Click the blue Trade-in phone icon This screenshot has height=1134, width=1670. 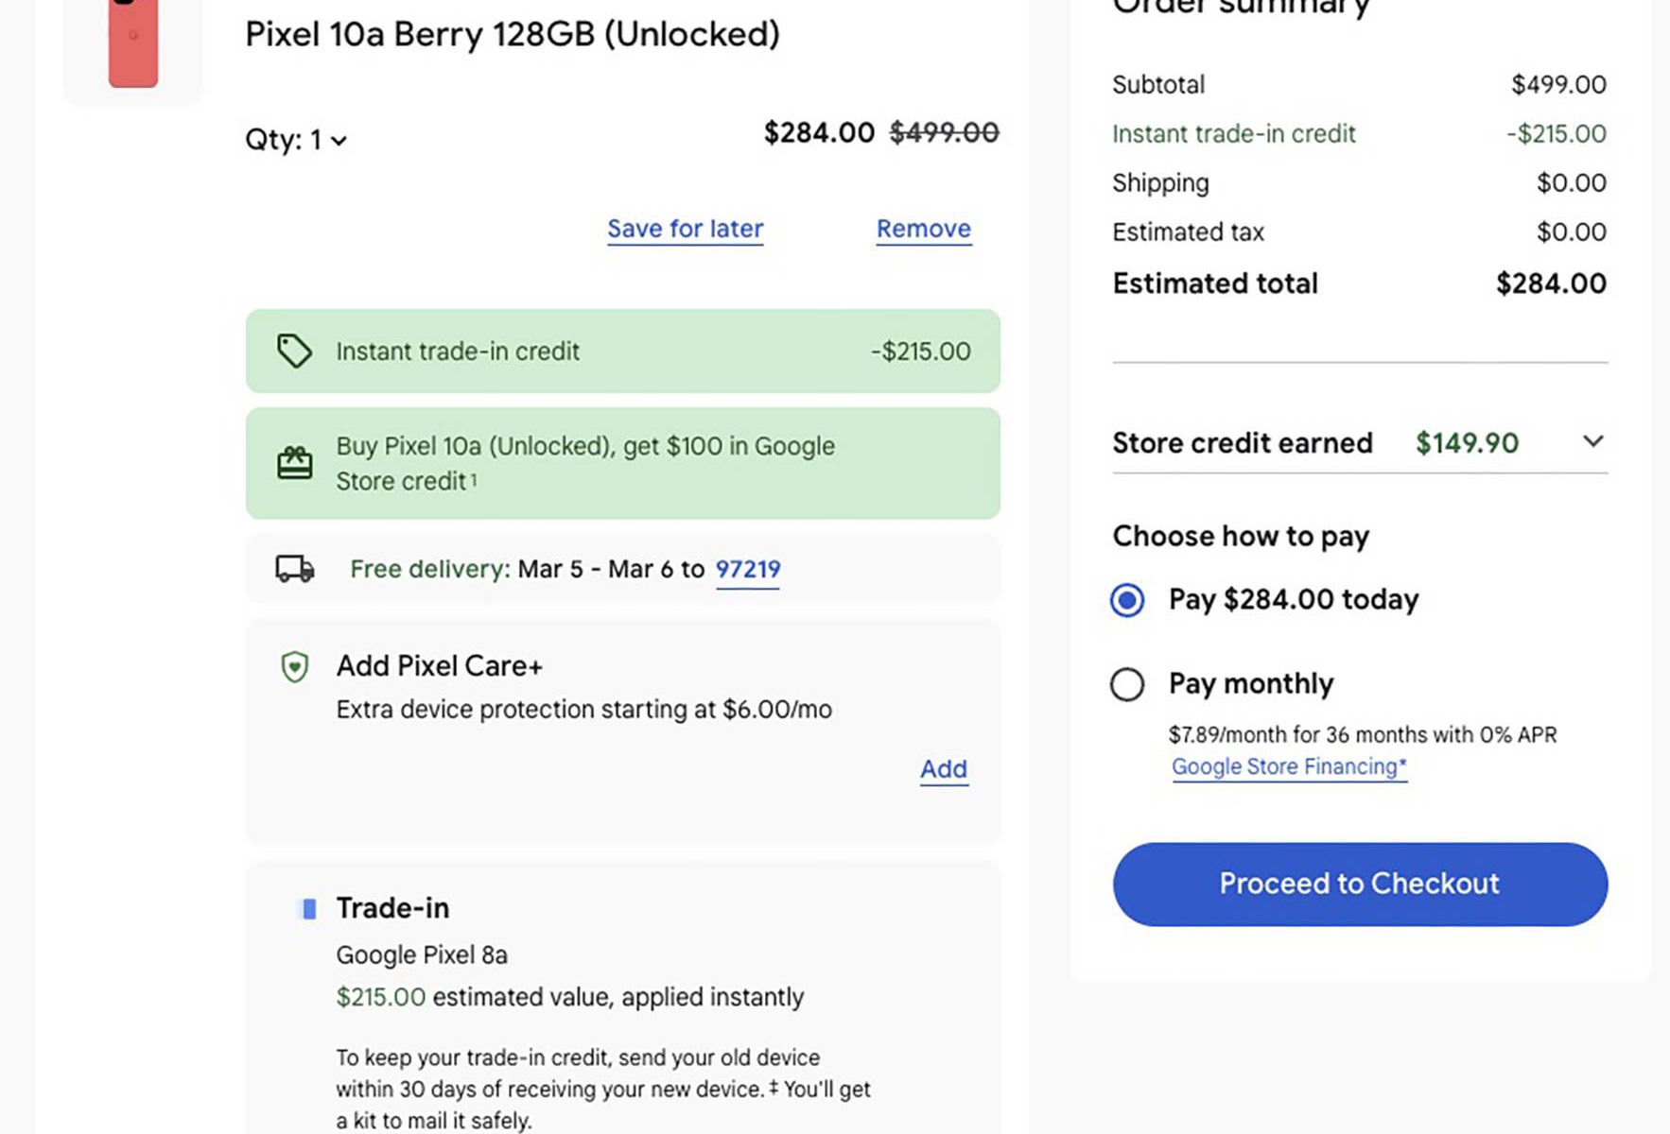point(307,909)
